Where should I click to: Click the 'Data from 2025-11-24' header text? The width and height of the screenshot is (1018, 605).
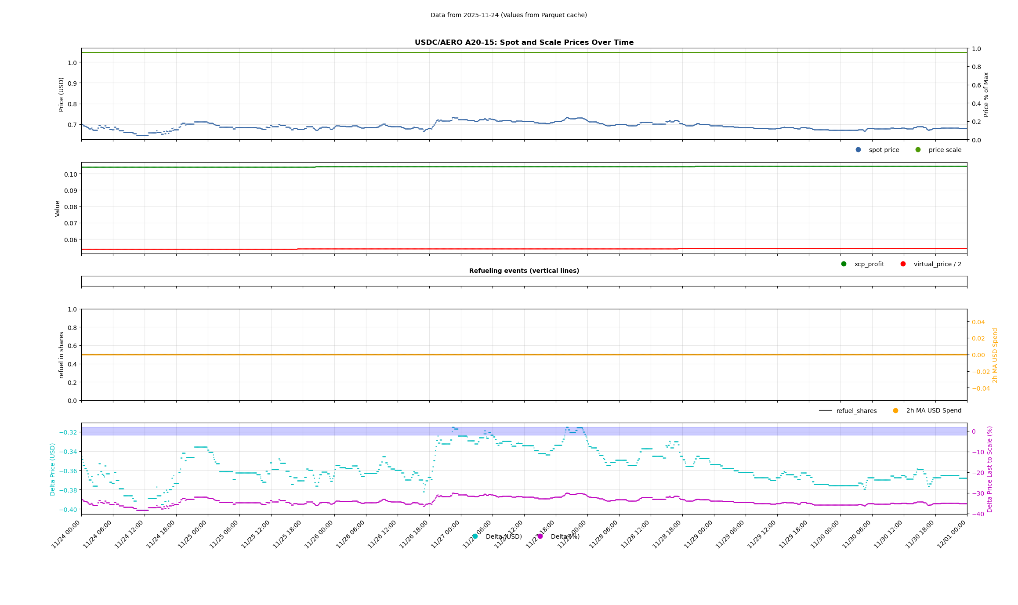[x=508, y=15]
